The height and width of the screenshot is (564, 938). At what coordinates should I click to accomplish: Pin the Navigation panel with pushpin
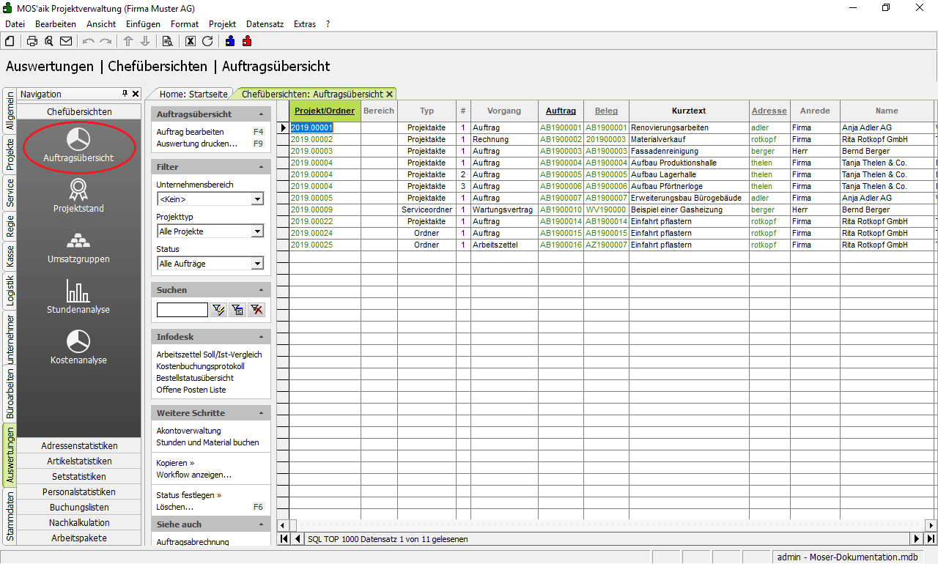tap(125, 94)
